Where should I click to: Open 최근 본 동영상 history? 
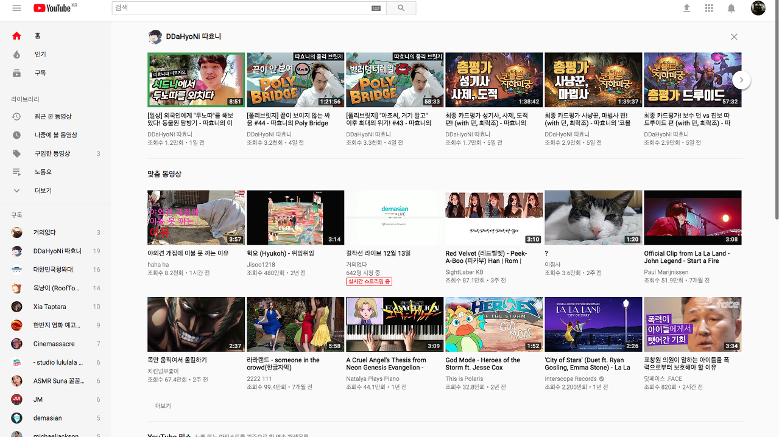tap(55, 116)
